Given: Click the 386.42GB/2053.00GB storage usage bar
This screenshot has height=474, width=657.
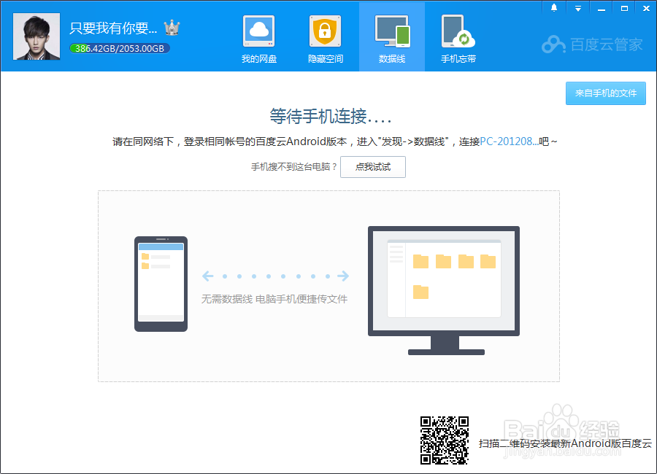Looking at the screenshot, I should [x=119, y=47].
